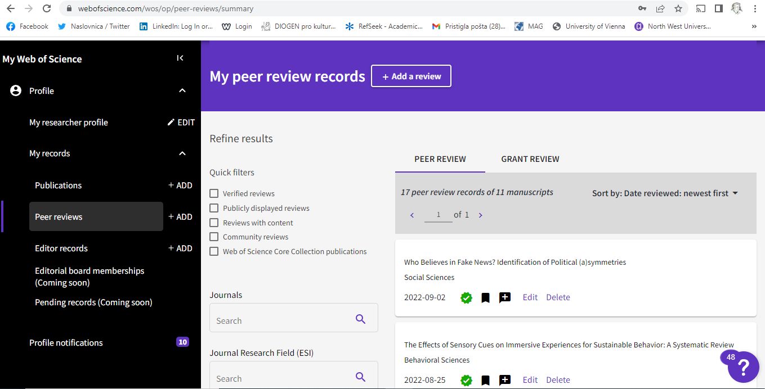Open the RefSeek Academic bookmark
The width and height of the screenshot is (765, 389).
(383, 26)
